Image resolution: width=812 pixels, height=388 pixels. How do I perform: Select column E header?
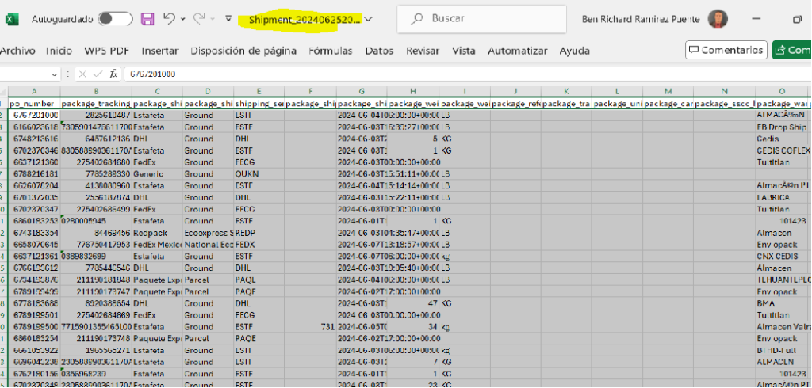(259, 91)
